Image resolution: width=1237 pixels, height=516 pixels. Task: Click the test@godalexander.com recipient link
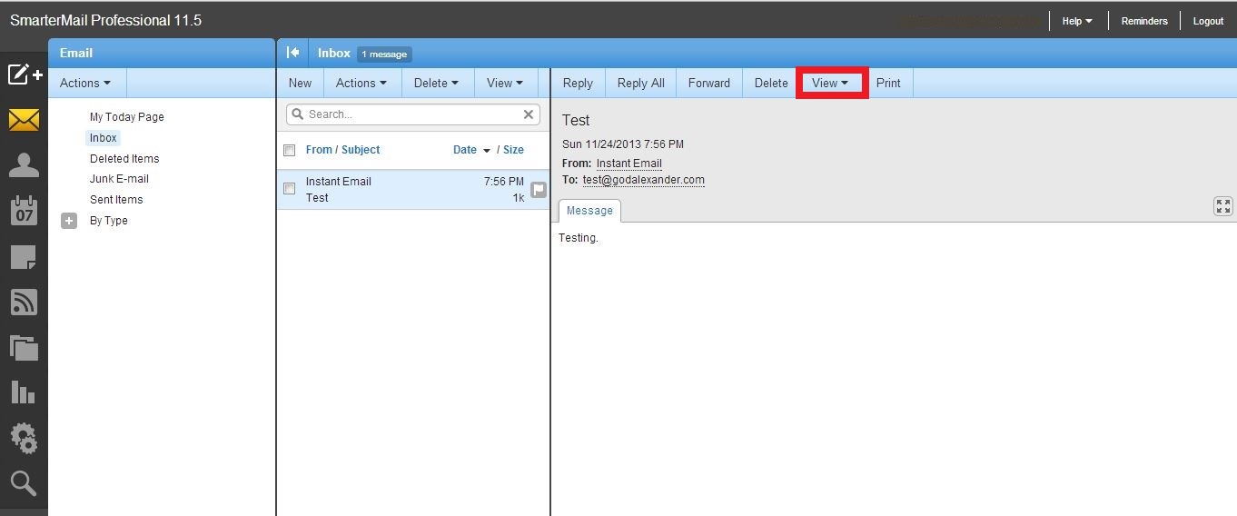643,180
